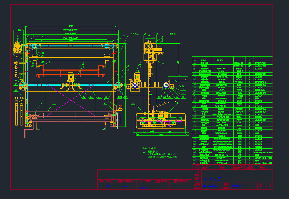Select the 1602 bottom dimension text
This screenshot has height=199, width=289.
point(161,135)
